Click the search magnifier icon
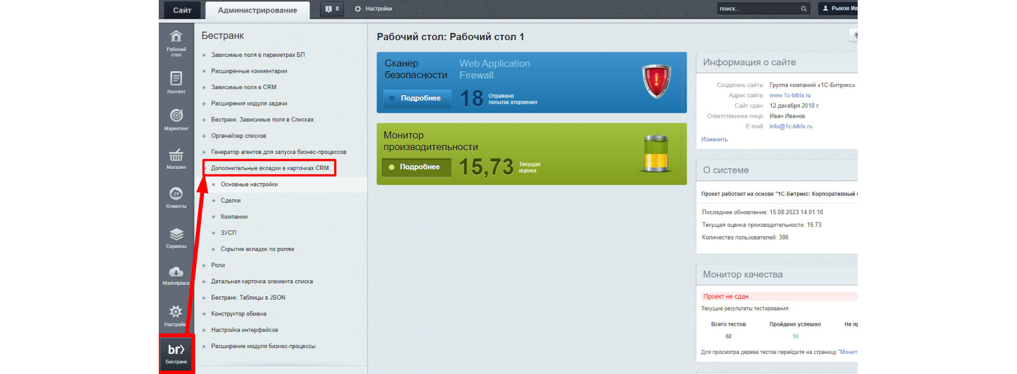1017x374 pixels. click(803, 8)
